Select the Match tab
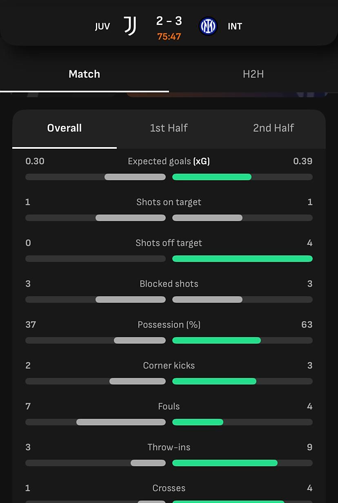 pyautogui.click(x=84, y=74)
